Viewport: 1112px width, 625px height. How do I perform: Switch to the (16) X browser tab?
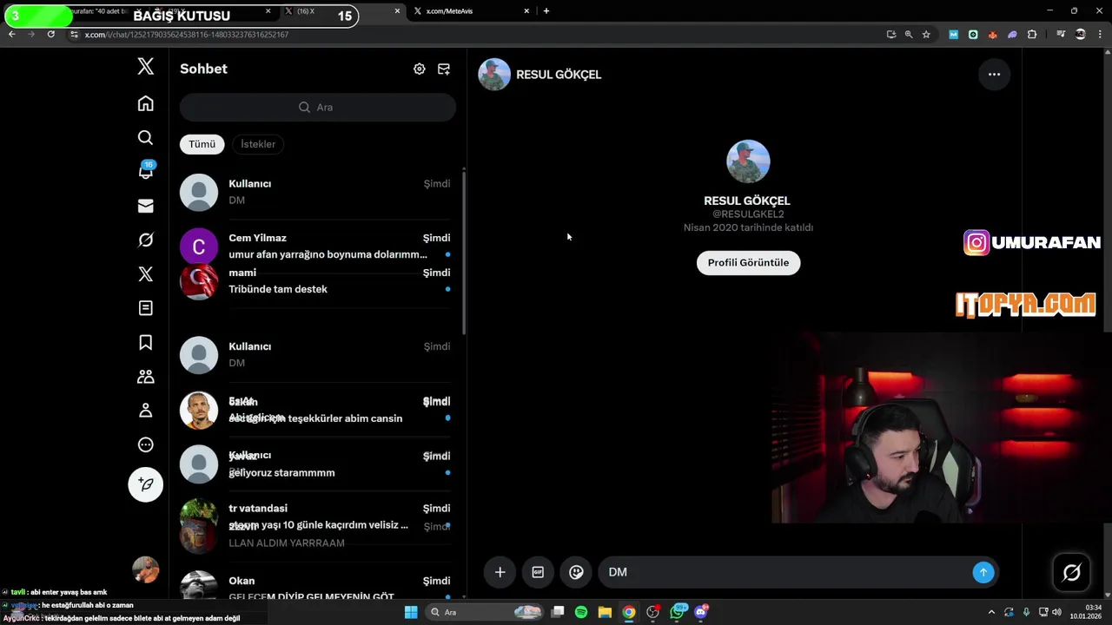(339, 11)
